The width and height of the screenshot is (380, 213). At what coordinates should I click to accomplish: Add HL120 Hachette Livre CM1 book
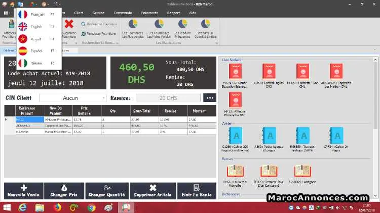[x=302, y=75]
